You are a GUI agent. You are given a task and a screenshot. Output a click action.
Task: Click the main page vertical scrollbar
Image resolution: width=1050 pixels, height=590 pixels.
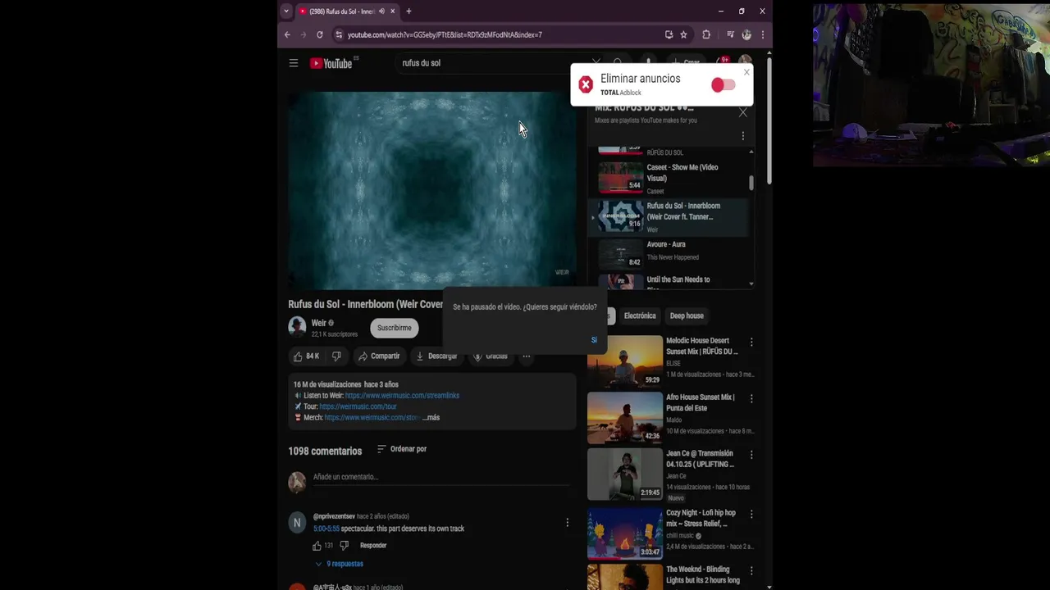click(x=769, y=121)
